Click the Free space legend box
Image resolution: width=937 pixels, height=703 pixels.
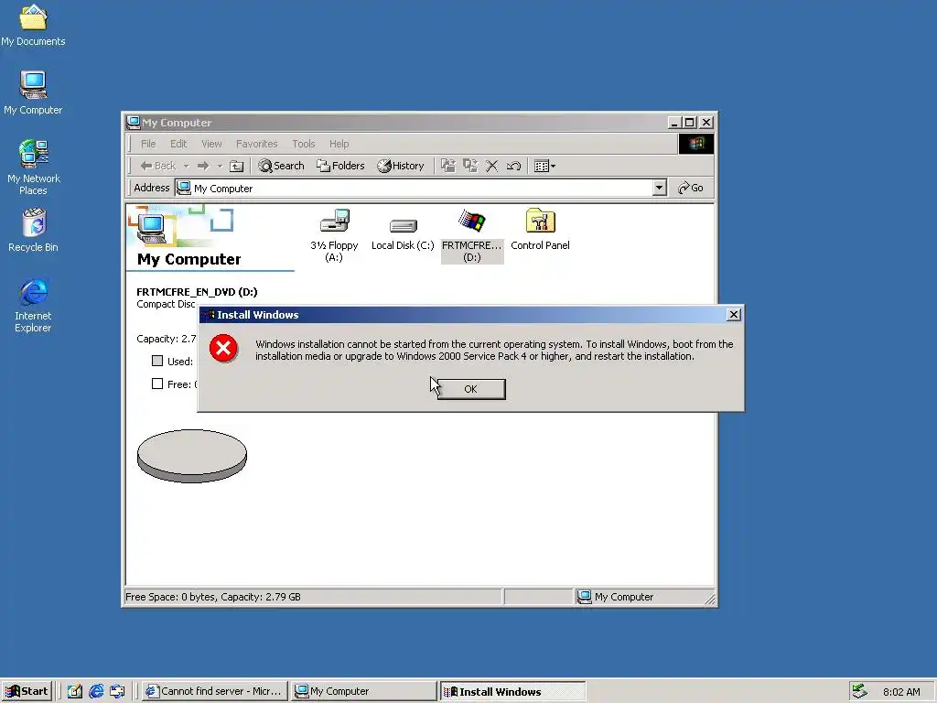tap(157, 384)
